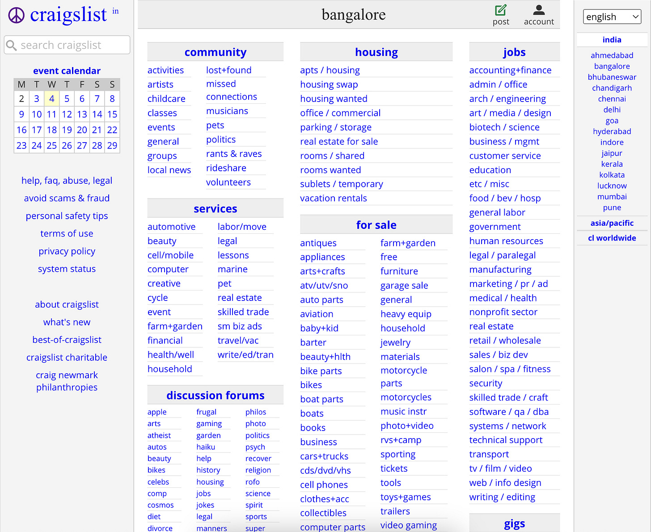Switch to mumbai city site
651x532 pixels.
point(612,197)
